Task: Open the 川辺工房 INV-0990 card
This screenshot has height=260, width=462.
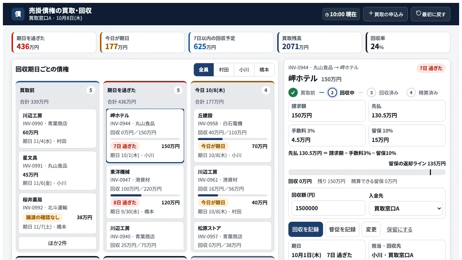Action: pos(58,129)
